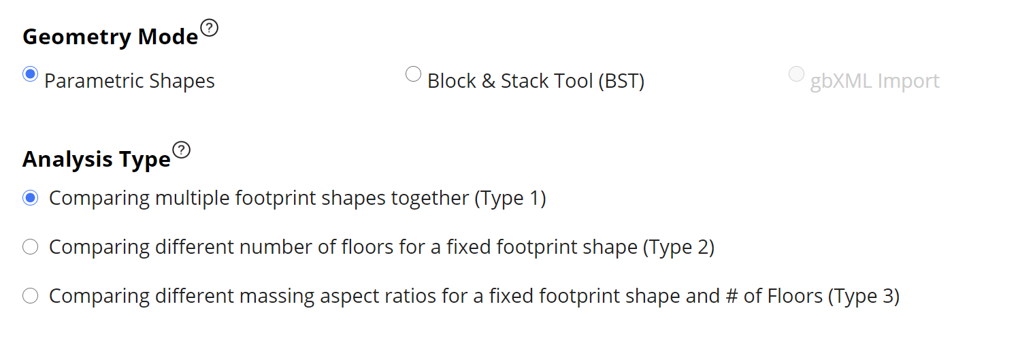Viewport: 1018px width, 347px height.
Task: Click the disabled gbXML Import radio circle
Action: point(796,74)
